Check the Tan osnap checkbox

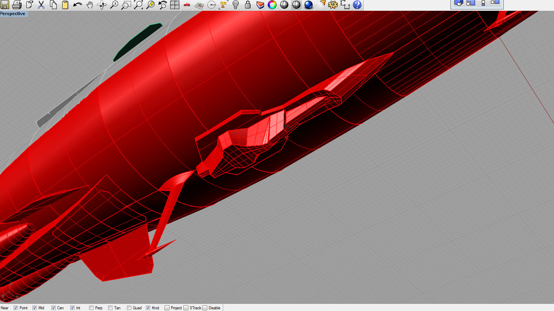point(110,308)
